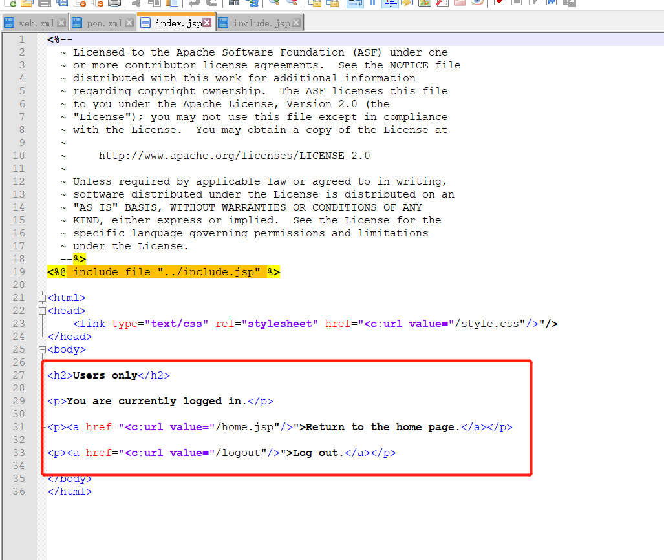Collapse the <head> fold marker
664x560 pixels.
[42, 311]
